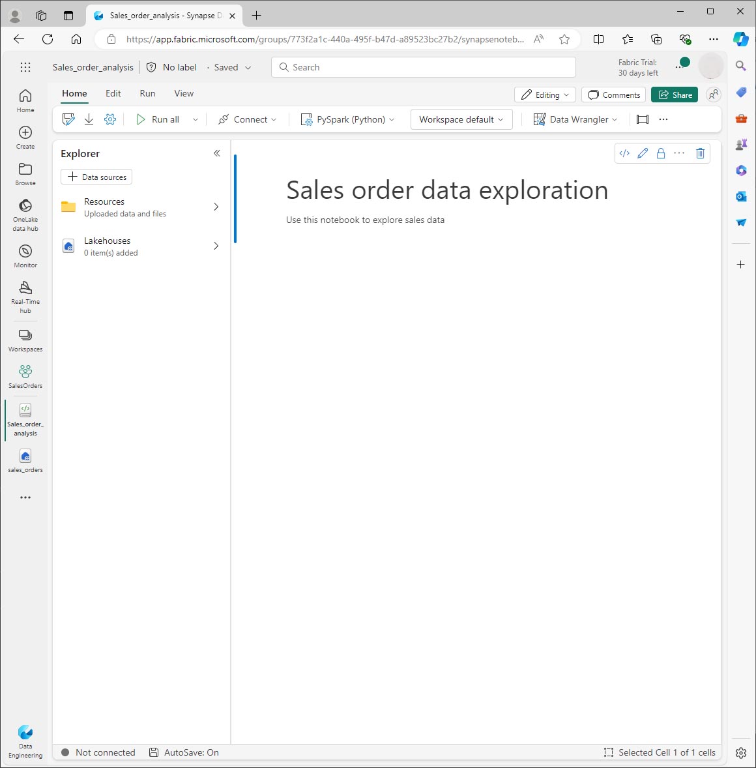The height and width of the screenshot is (768, 756).
Task: Open the collaborators people icon
Action: click(714, 95)
